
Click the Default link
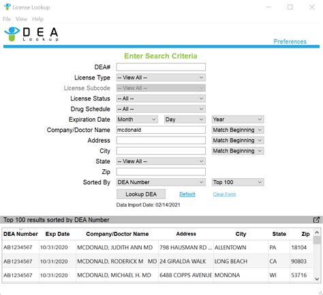(187, 194)
